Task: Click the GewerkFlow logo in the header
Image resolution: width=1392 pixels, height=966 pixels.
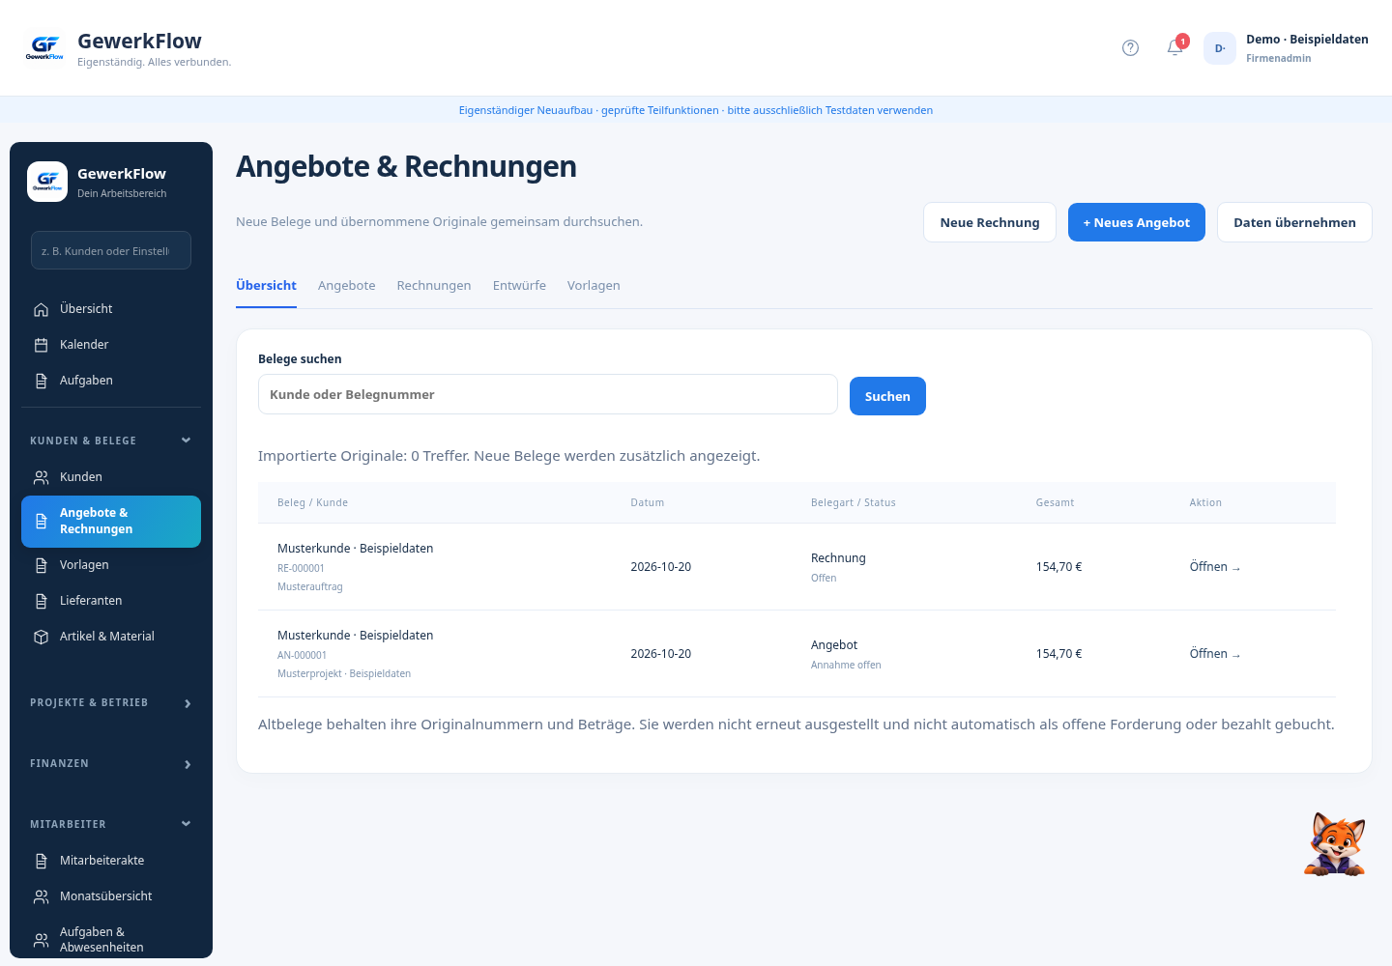Action: tap(45, 47)
